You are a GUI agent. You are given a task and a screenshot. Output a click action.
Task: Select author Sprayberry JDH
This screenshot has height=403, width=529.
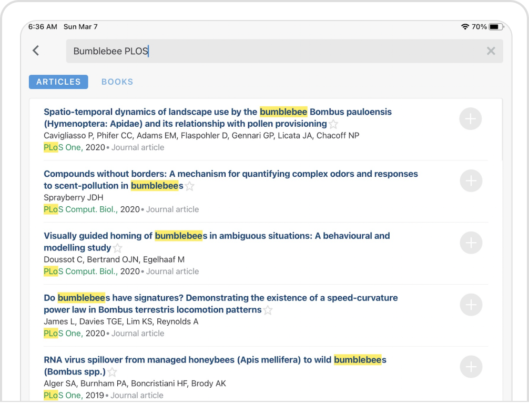point(74,197)
